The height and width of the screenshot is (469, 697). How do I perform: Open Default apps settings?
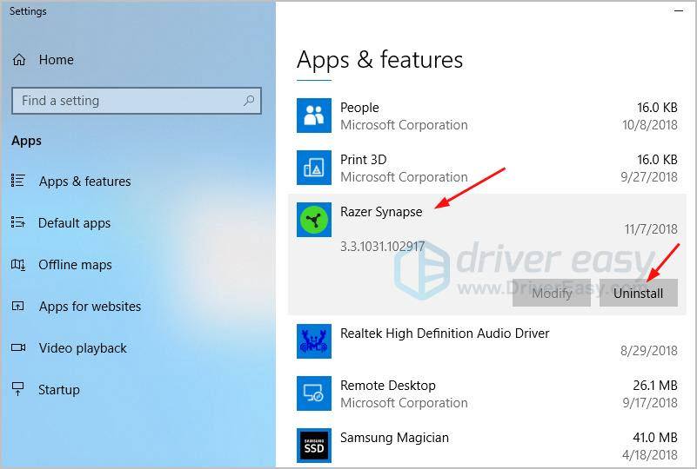[74, 222]
